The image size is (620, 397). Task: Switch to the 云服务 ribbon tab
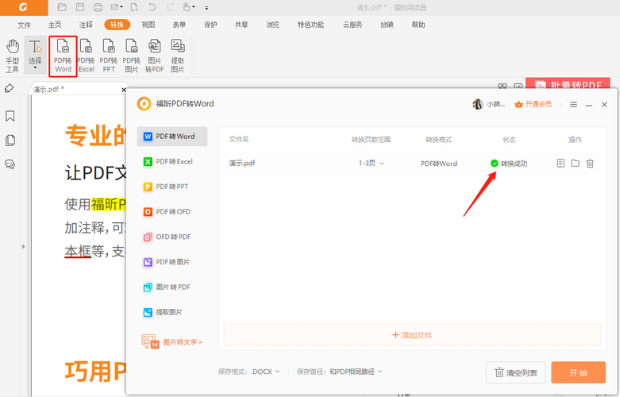(x=352, y=25)
